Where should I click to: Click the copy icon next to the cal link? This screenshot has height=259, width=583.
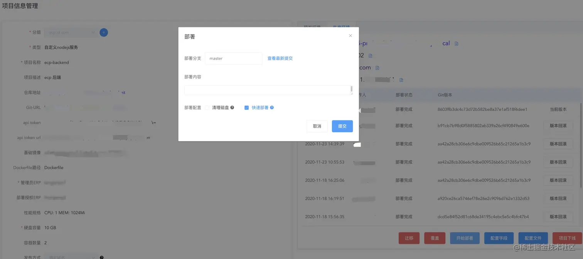click(x=457, y=43)
